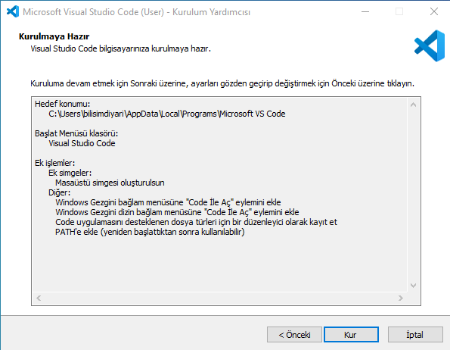
Task: Cancel setup with the İptal button
Action: (415, 335)
